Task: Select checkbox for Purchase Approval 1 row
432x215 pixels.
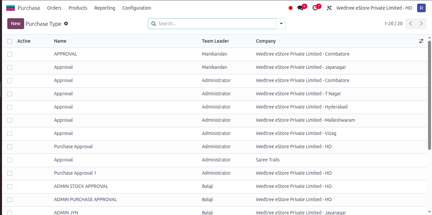Action: click(x=10, y=173)
